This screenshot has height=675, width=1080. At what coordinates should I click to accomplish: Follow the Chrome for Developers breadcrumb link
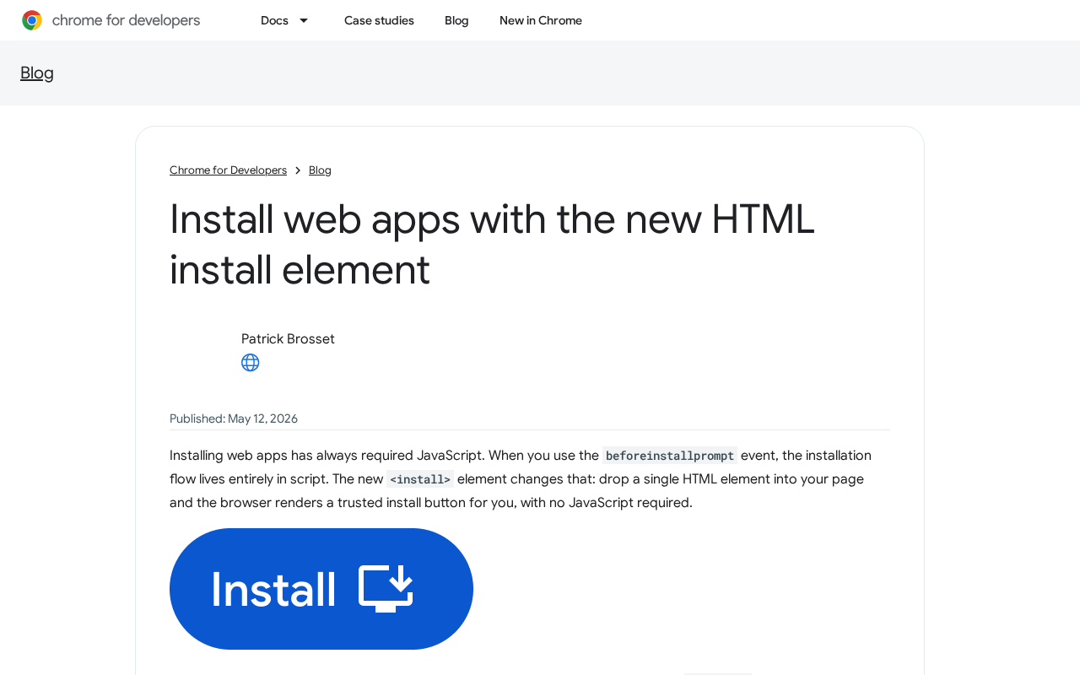coord(228,170)
